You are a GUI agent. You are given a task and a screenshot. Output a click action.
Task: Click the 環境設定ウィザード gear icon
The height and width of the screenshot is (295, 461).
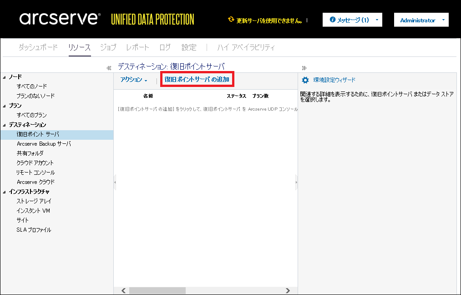click(x=305, y=80)
